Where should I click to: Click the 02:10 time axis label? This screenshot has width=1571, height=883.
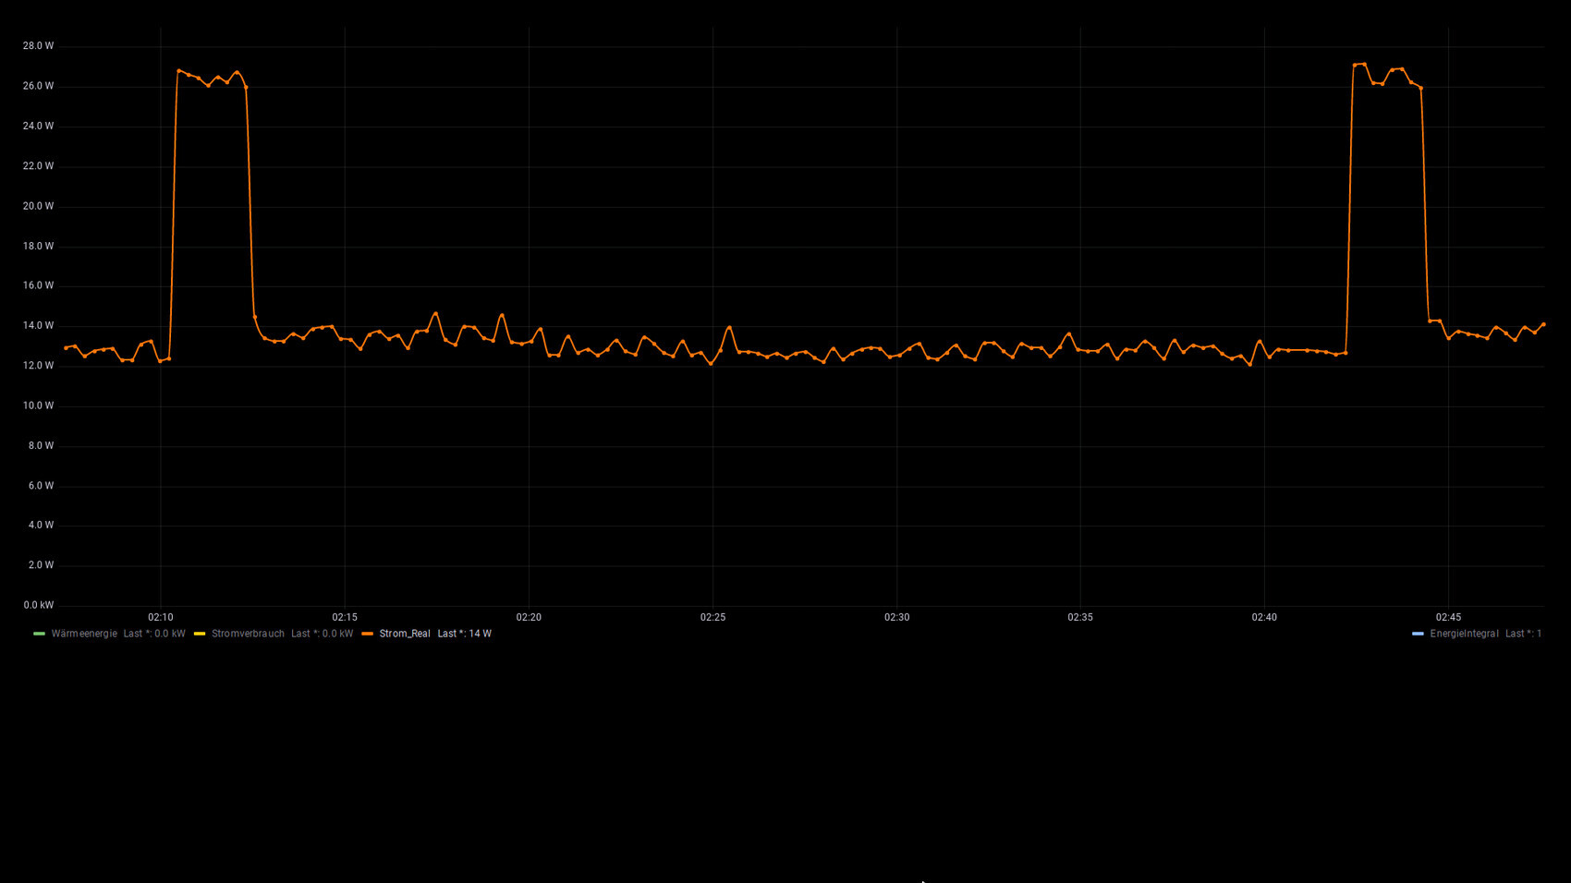[x=161, y=617]
